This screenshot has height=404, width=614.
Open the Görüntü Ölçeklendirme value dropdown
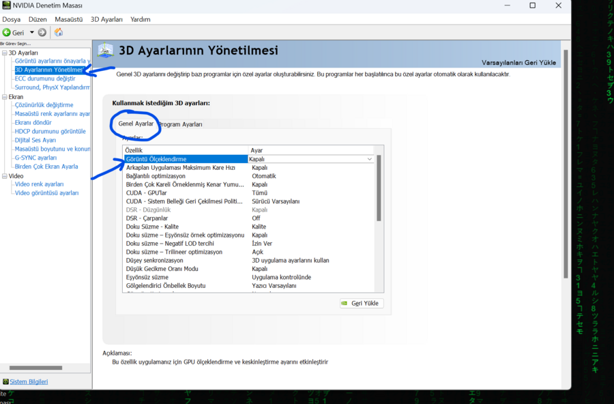369,159
